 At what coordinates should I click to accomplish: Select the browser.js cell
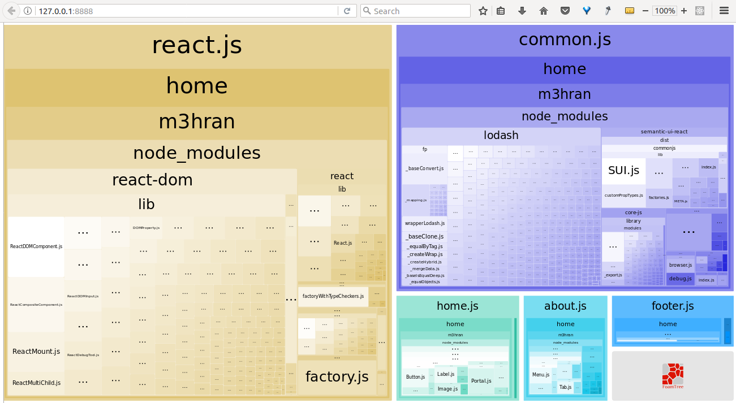tap(680, 265)
